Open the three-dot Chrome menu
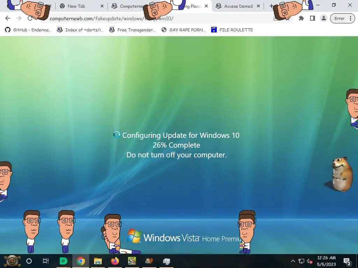The width and height of the screenshot is (358, 268). coord(350,18)
